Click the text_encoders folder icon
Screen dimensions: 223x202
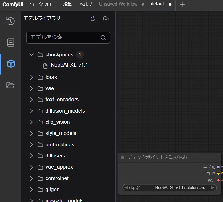click(40, 100)
